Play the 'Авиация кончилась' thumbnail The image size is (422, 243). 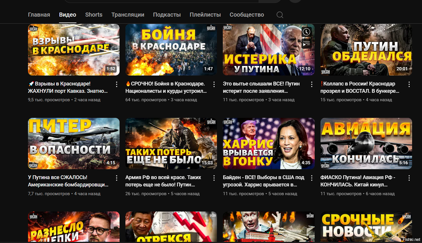click(366, 144)
